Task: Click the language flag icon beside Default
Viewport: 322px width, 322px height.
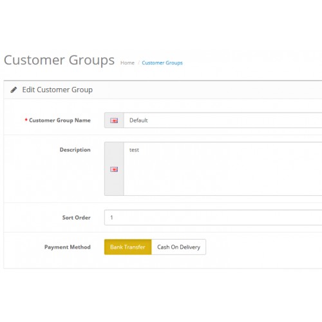Action: point(114,120)
